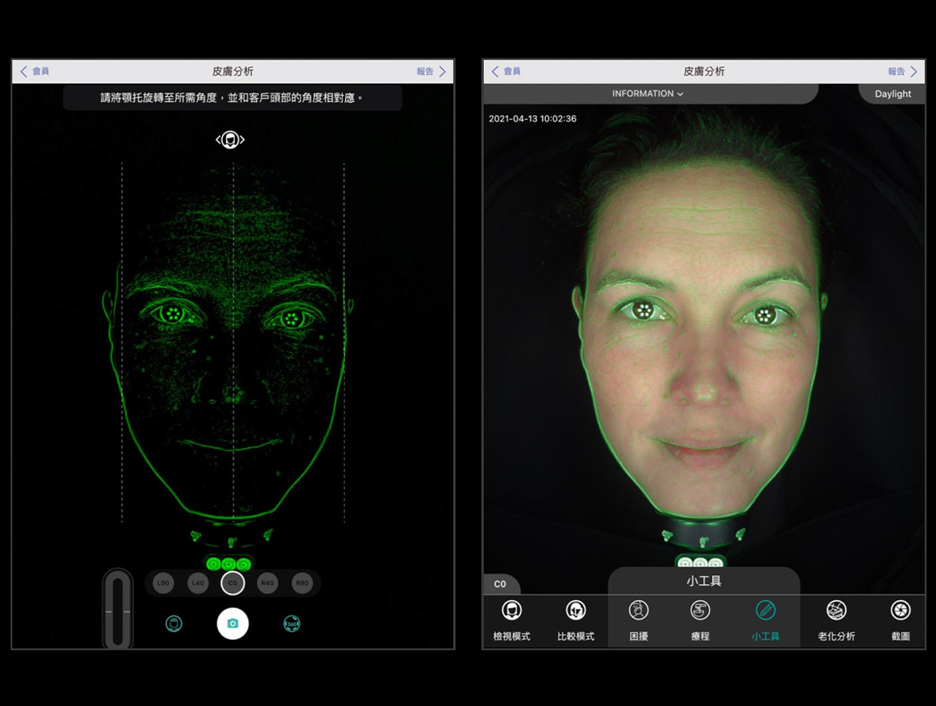Click the vertical slider in left panel
The image size is (936, 706).
(x=118, y=610)
